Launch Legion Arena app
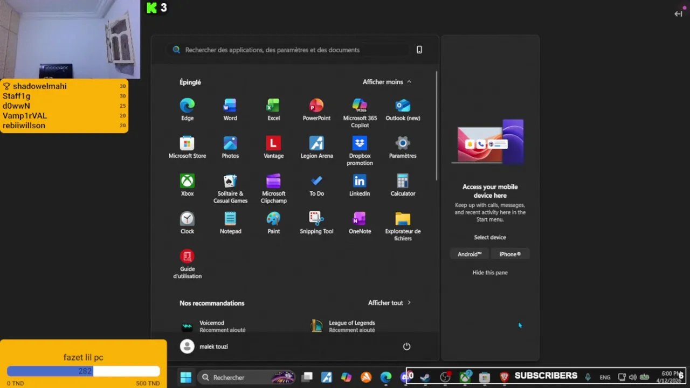This screenshot has width=690, height=388. tap(316, 148)
